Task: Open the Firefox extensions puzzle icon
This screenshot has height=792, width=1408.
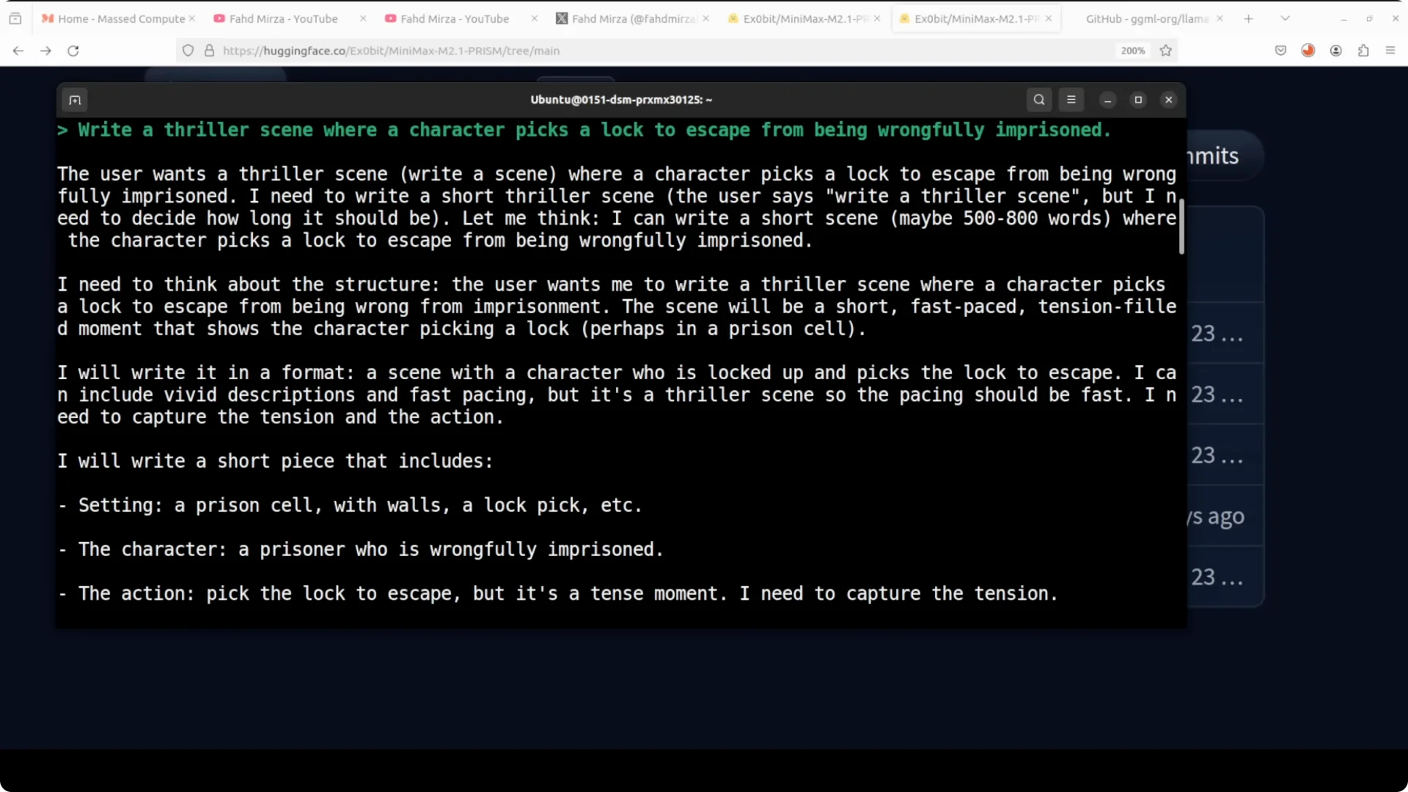Action: click(1363, 51)
